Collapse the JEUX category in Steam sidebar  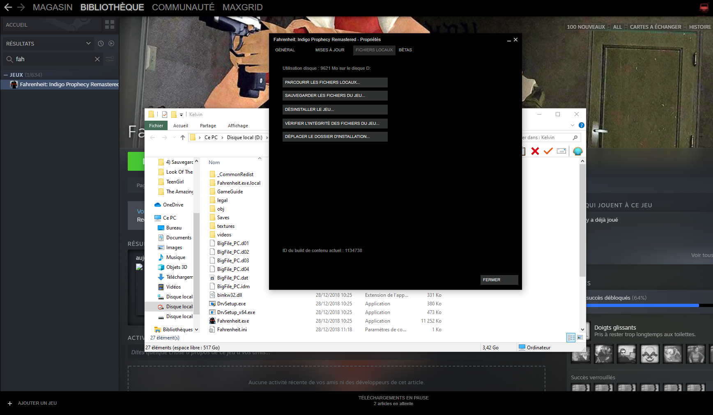[6, 75]
